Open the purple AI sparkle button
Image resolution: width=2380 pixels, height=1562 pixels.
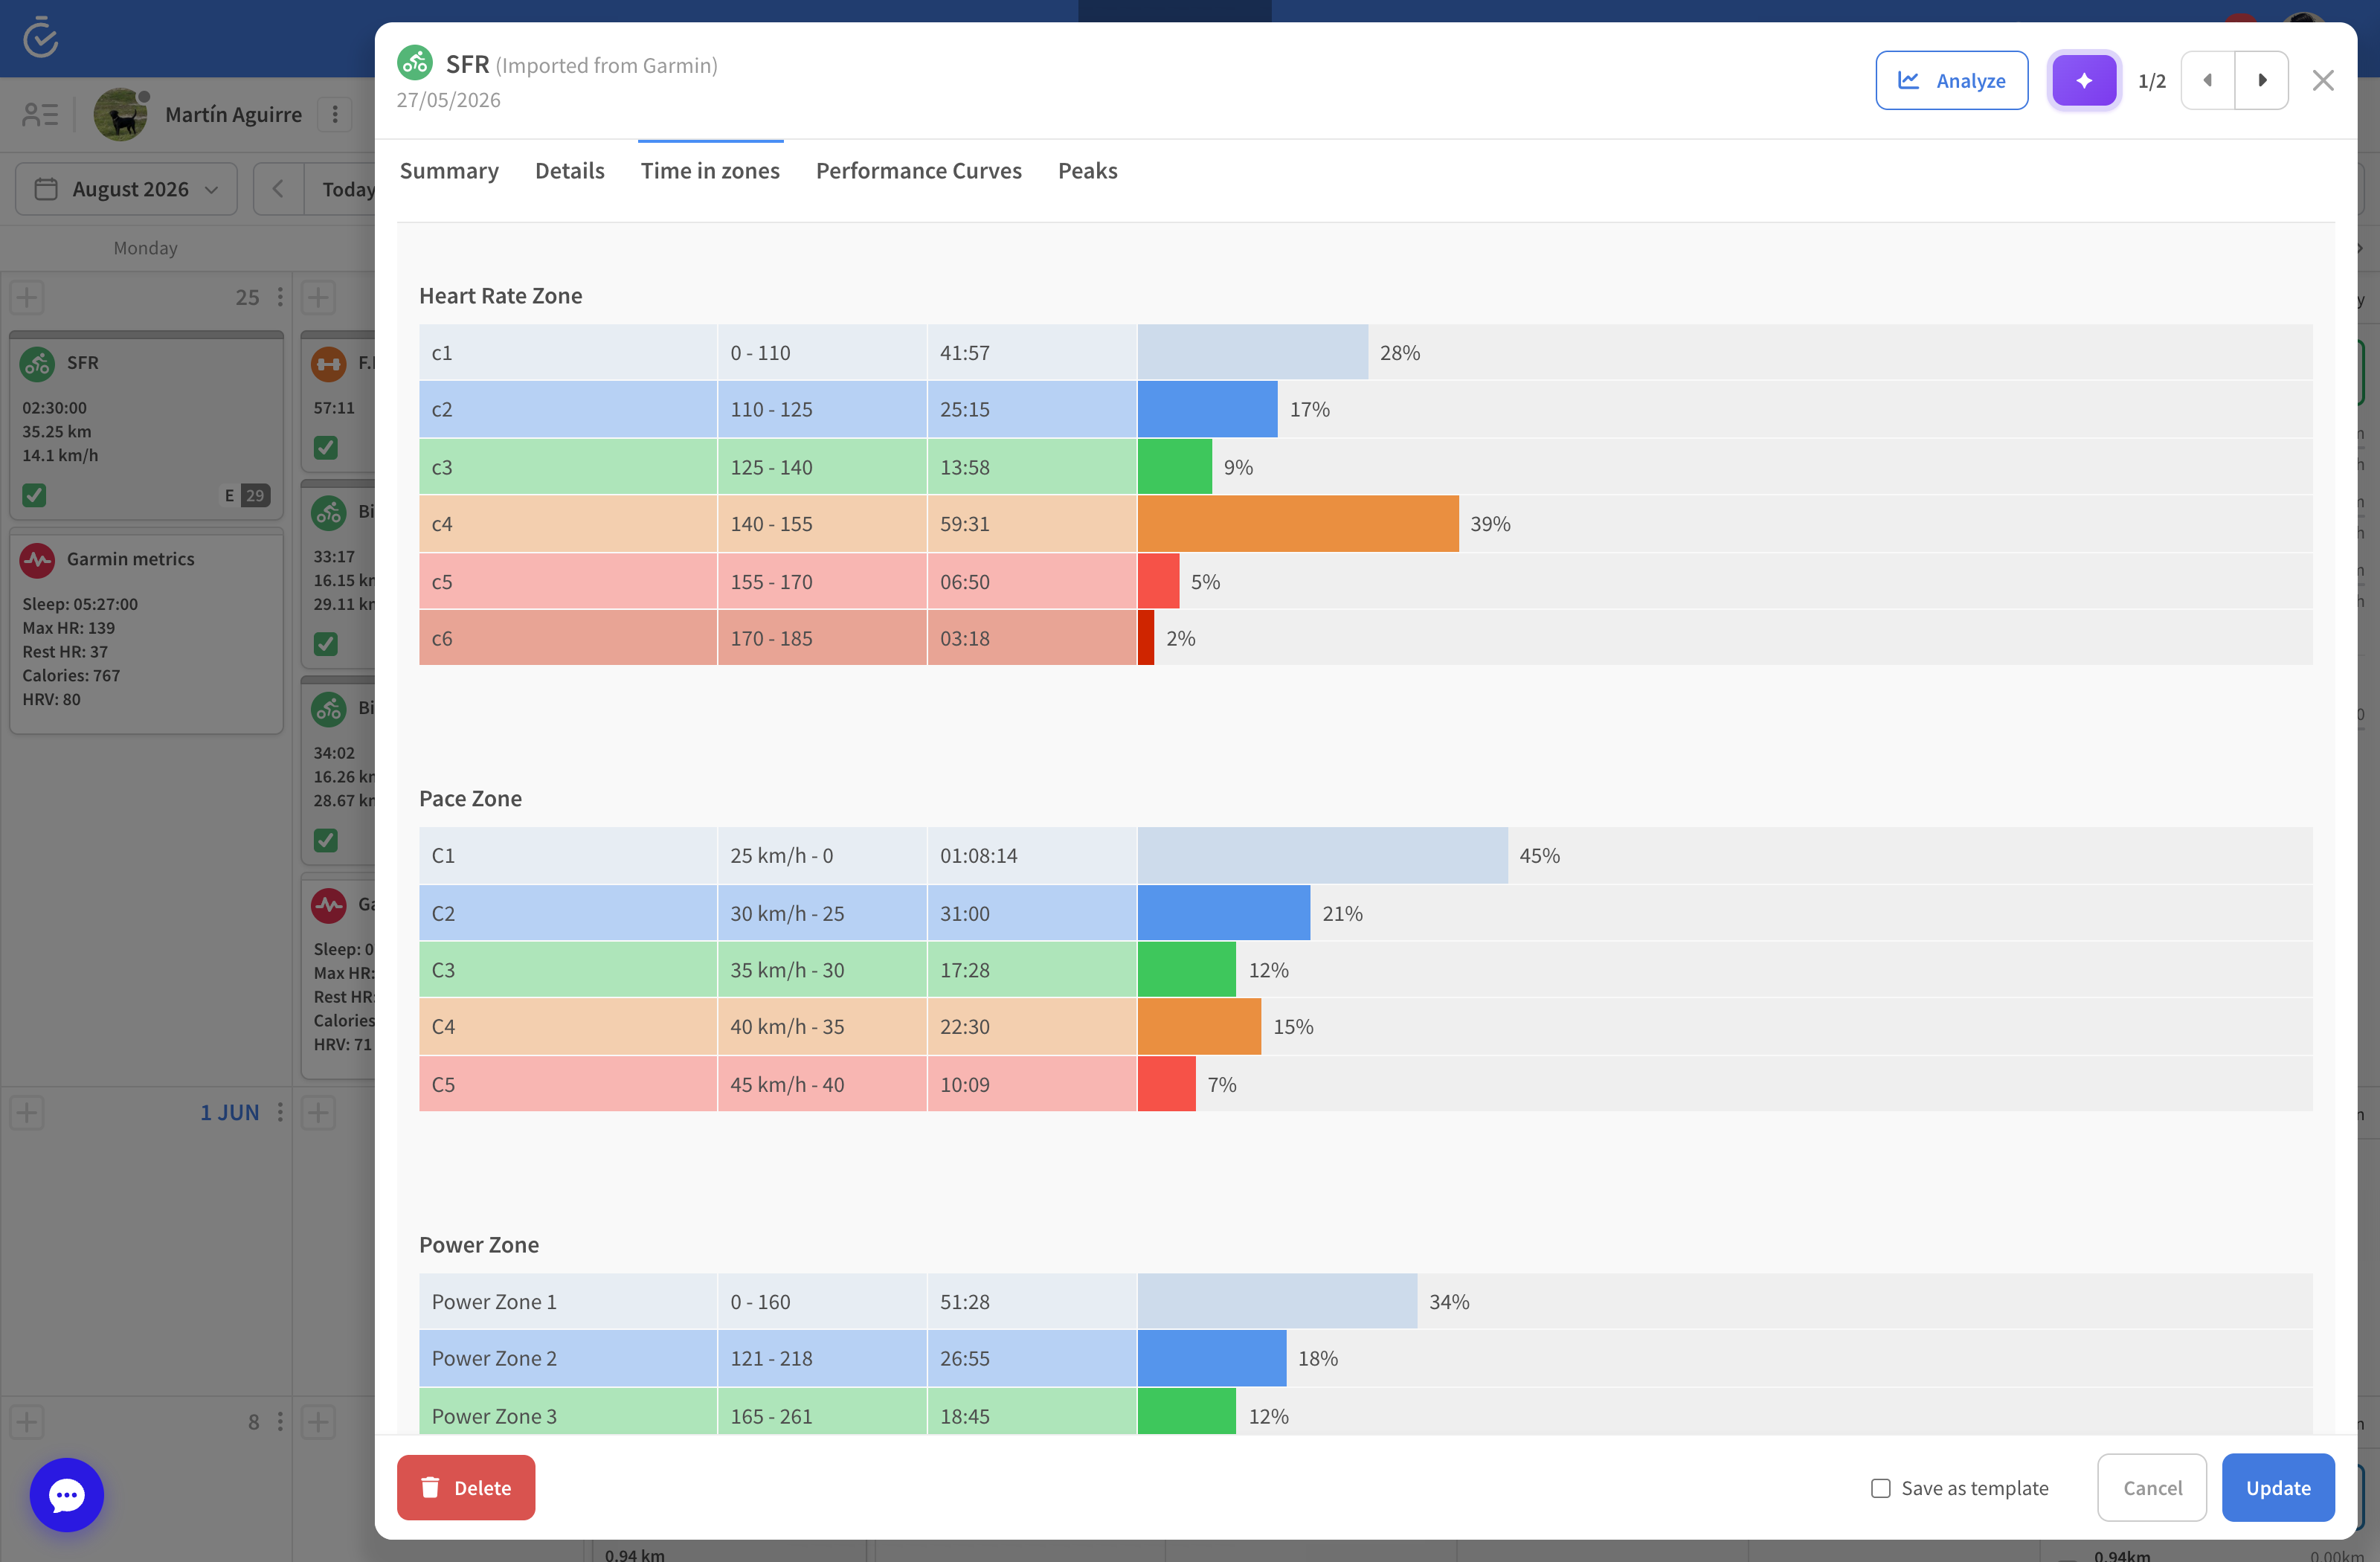(2084, 80)
